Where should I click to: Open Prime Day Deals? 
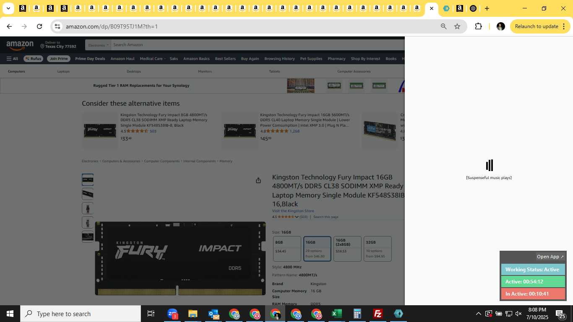90,59
